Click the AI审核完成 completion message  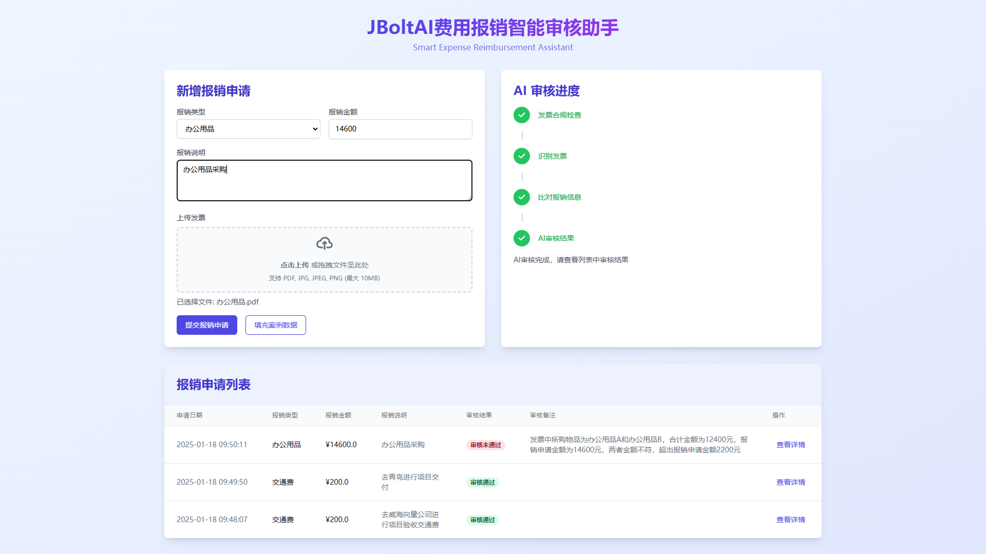point(571,260)
